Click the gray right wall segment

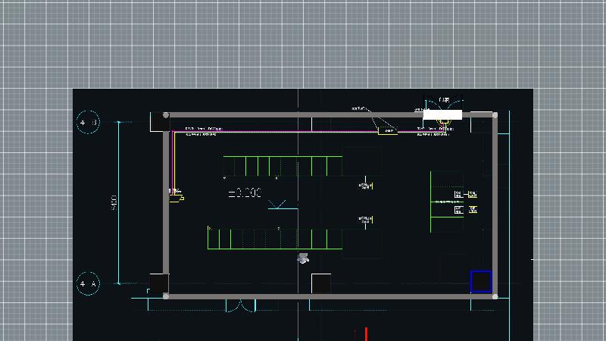(x=495, y=205)
